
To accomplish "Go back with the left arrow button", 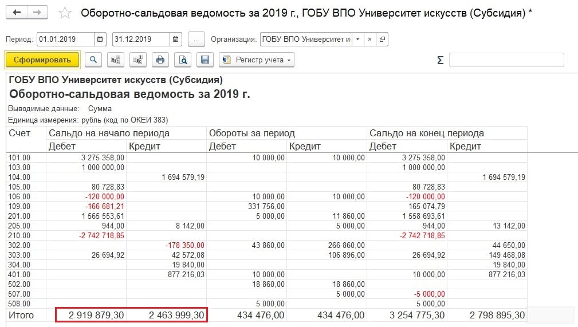I will 17,13.
